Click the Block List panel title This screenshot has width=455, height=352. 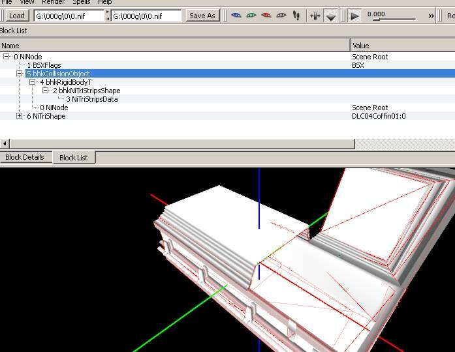pyautogui.click(x=13, y=31)
